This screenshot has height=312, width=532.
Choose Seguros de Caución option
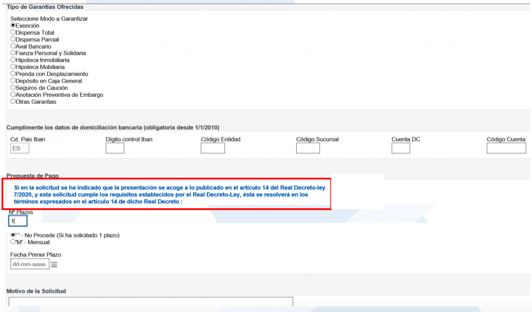coord(13,88)
